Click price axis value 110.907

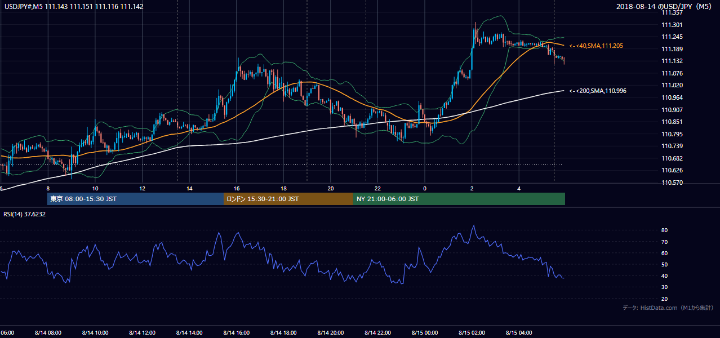pos(672,110)
